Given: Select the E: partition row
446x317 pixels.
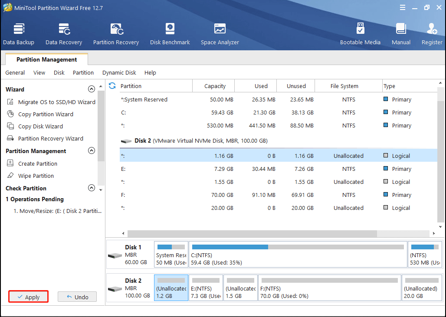Looking at the screenshot, I should coord(278,169).
